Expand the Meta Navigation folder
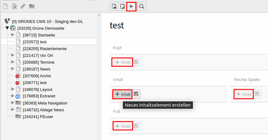The width and height of the screenshot is (268, 140). click(13, 103)
